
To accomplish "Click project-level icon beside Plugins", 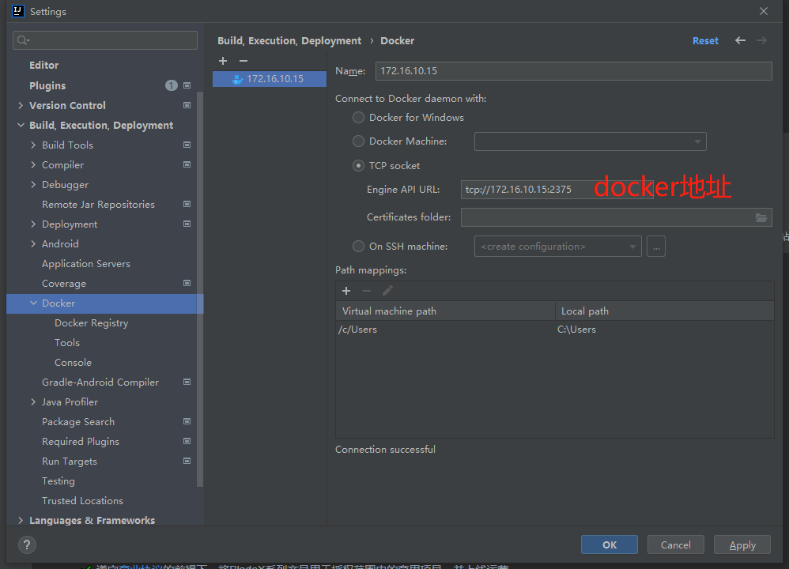I will [187, 85].
